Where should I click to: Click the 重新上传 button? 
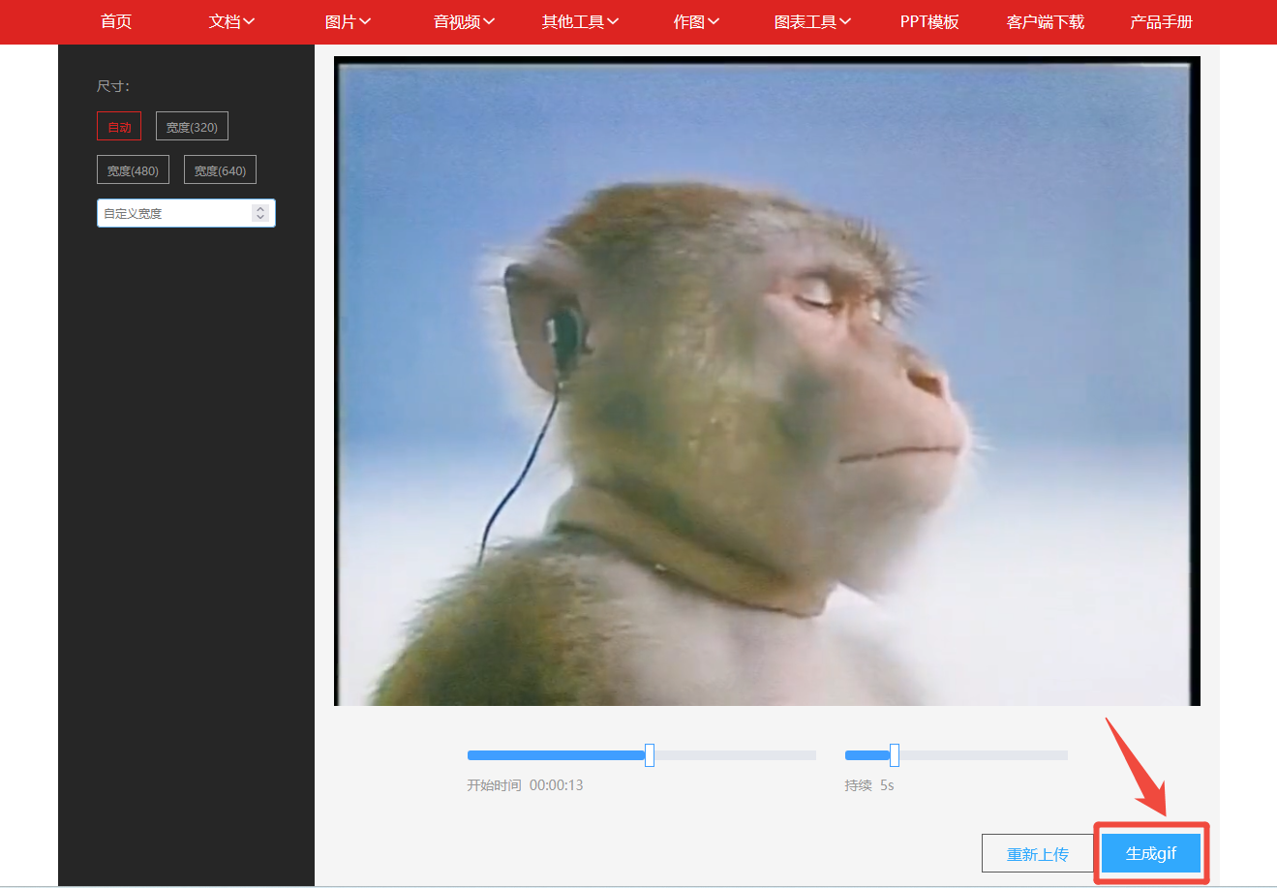[x=1038, y=854]
